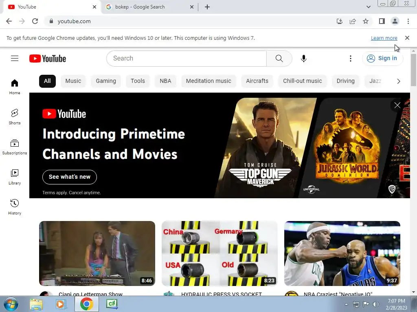Select the Gaming filter chip
417x312 pixels.
point(106,81)
